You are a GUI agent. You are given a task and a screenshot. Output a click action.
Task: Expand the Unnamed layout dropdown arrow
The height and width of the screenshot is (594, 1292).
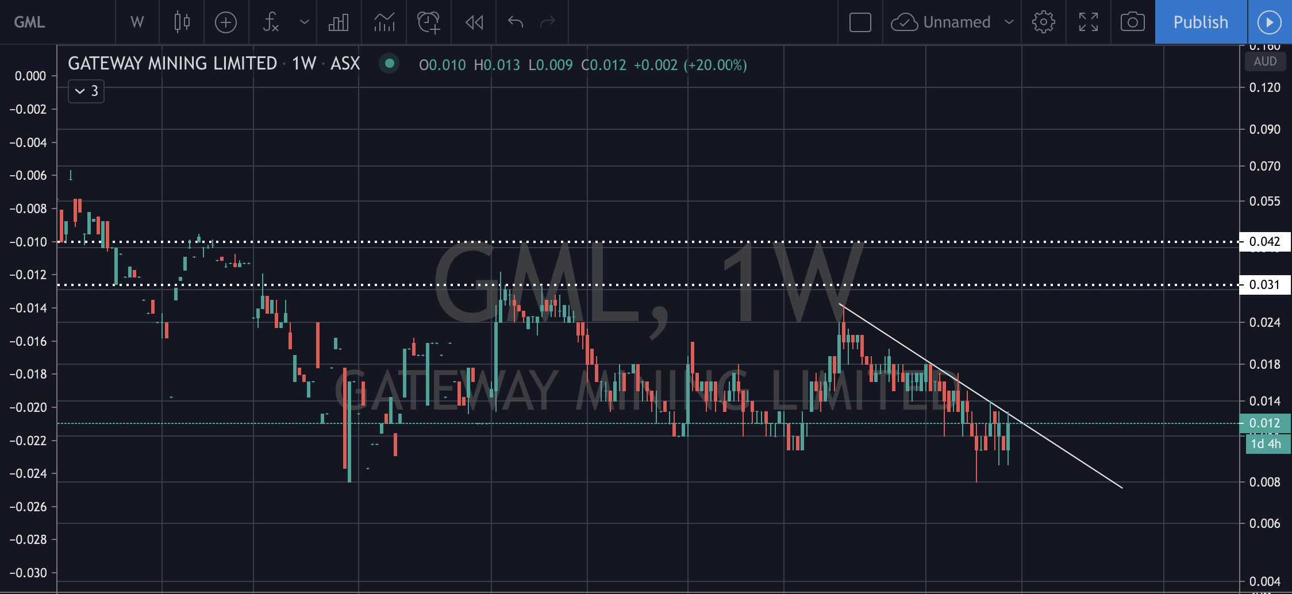(x=1009, y=22)
